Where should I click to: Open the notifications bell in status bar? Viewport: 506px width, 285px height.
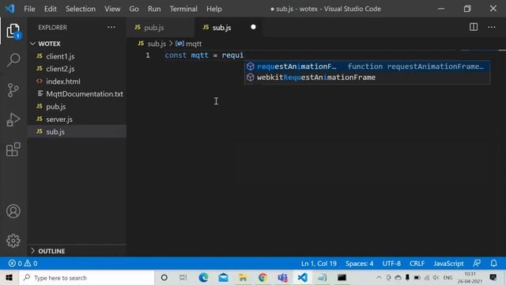[493, 264]
